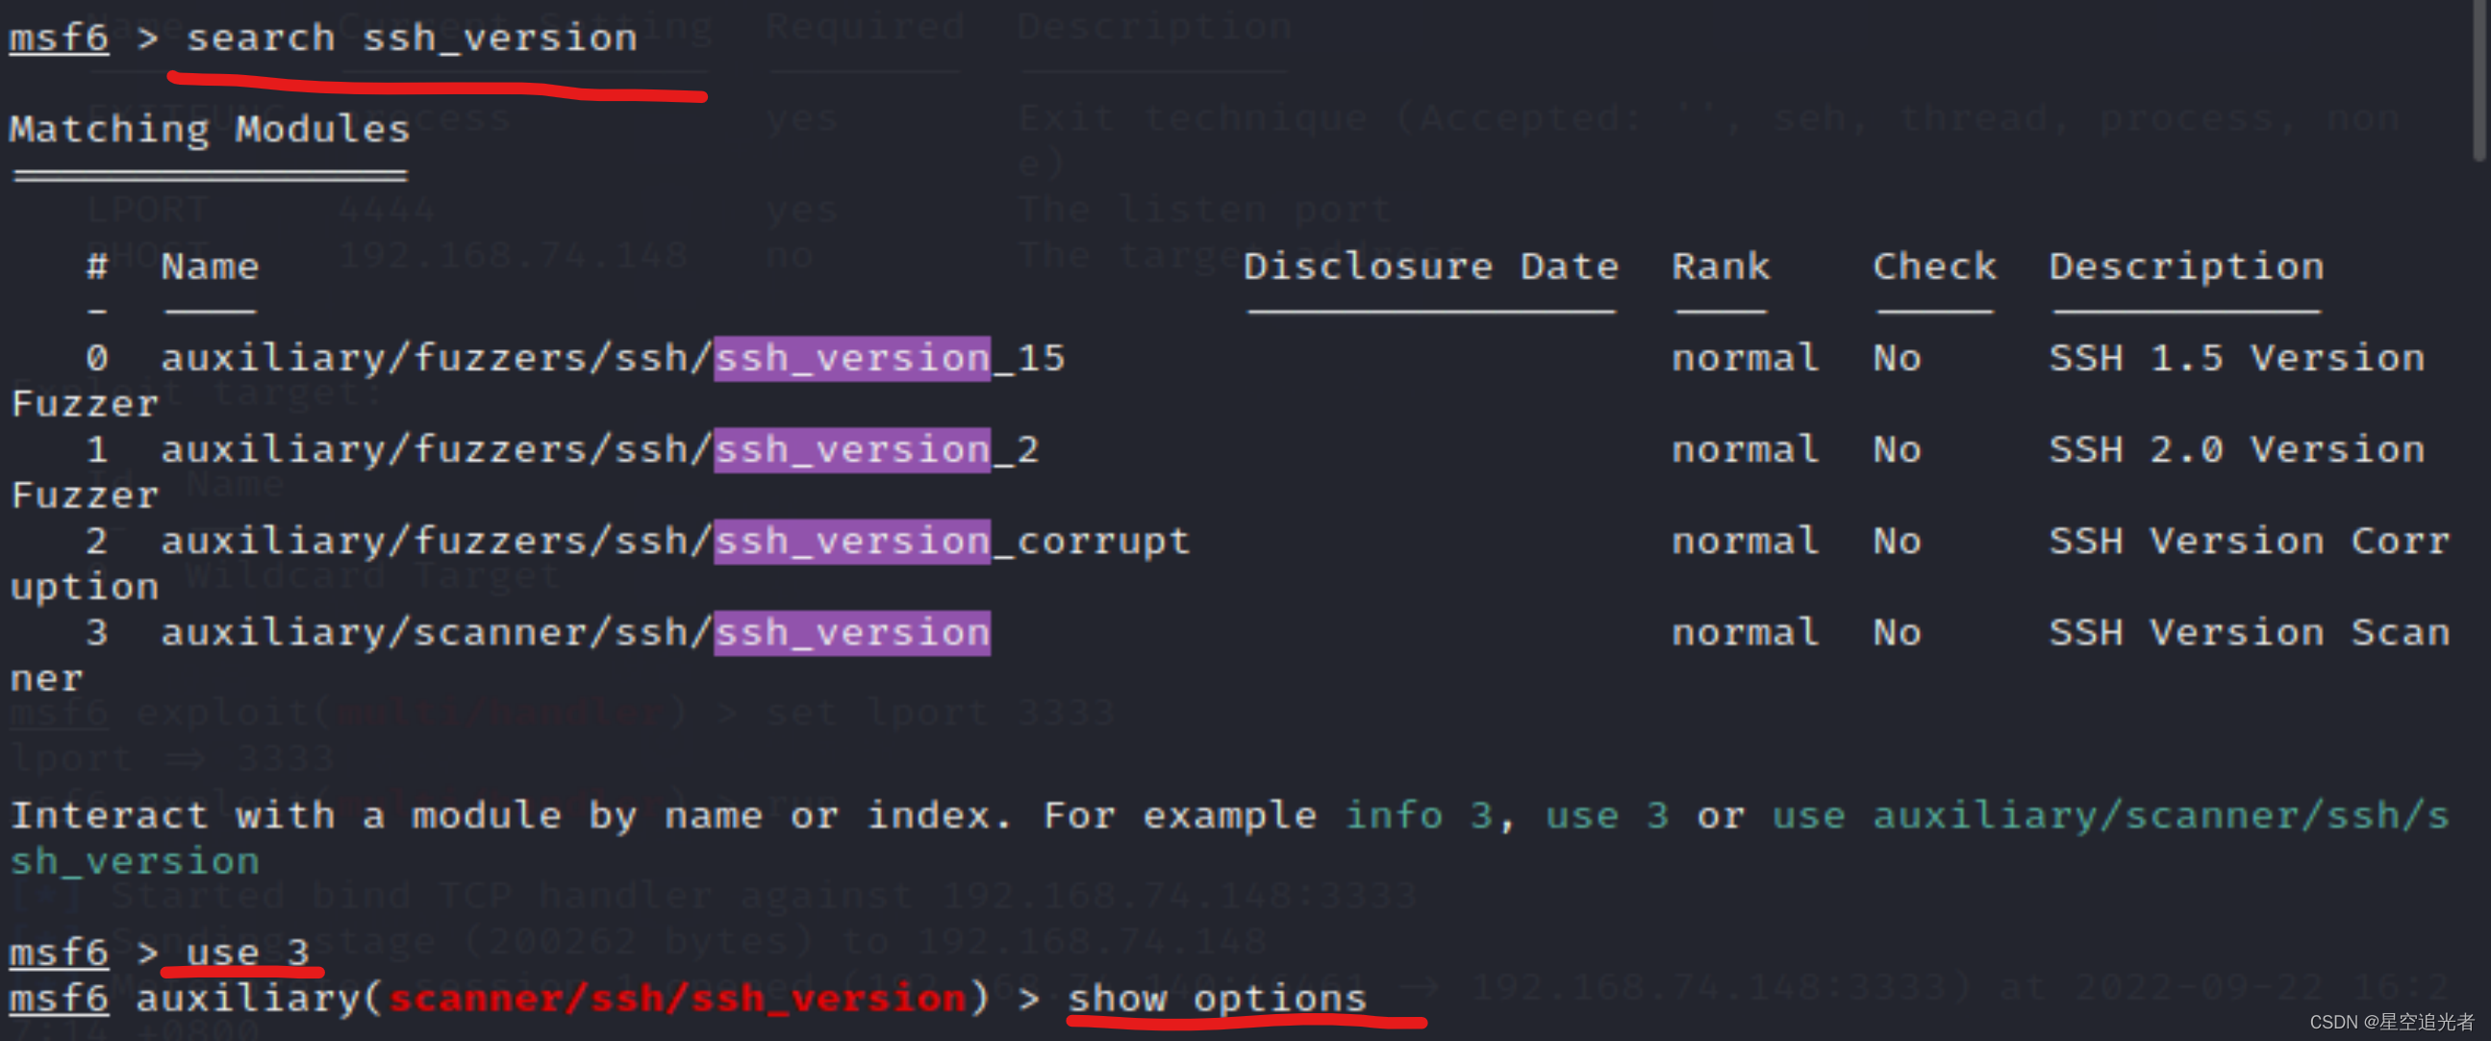Click the first 'msf6' prompt at top

(58, 38)
